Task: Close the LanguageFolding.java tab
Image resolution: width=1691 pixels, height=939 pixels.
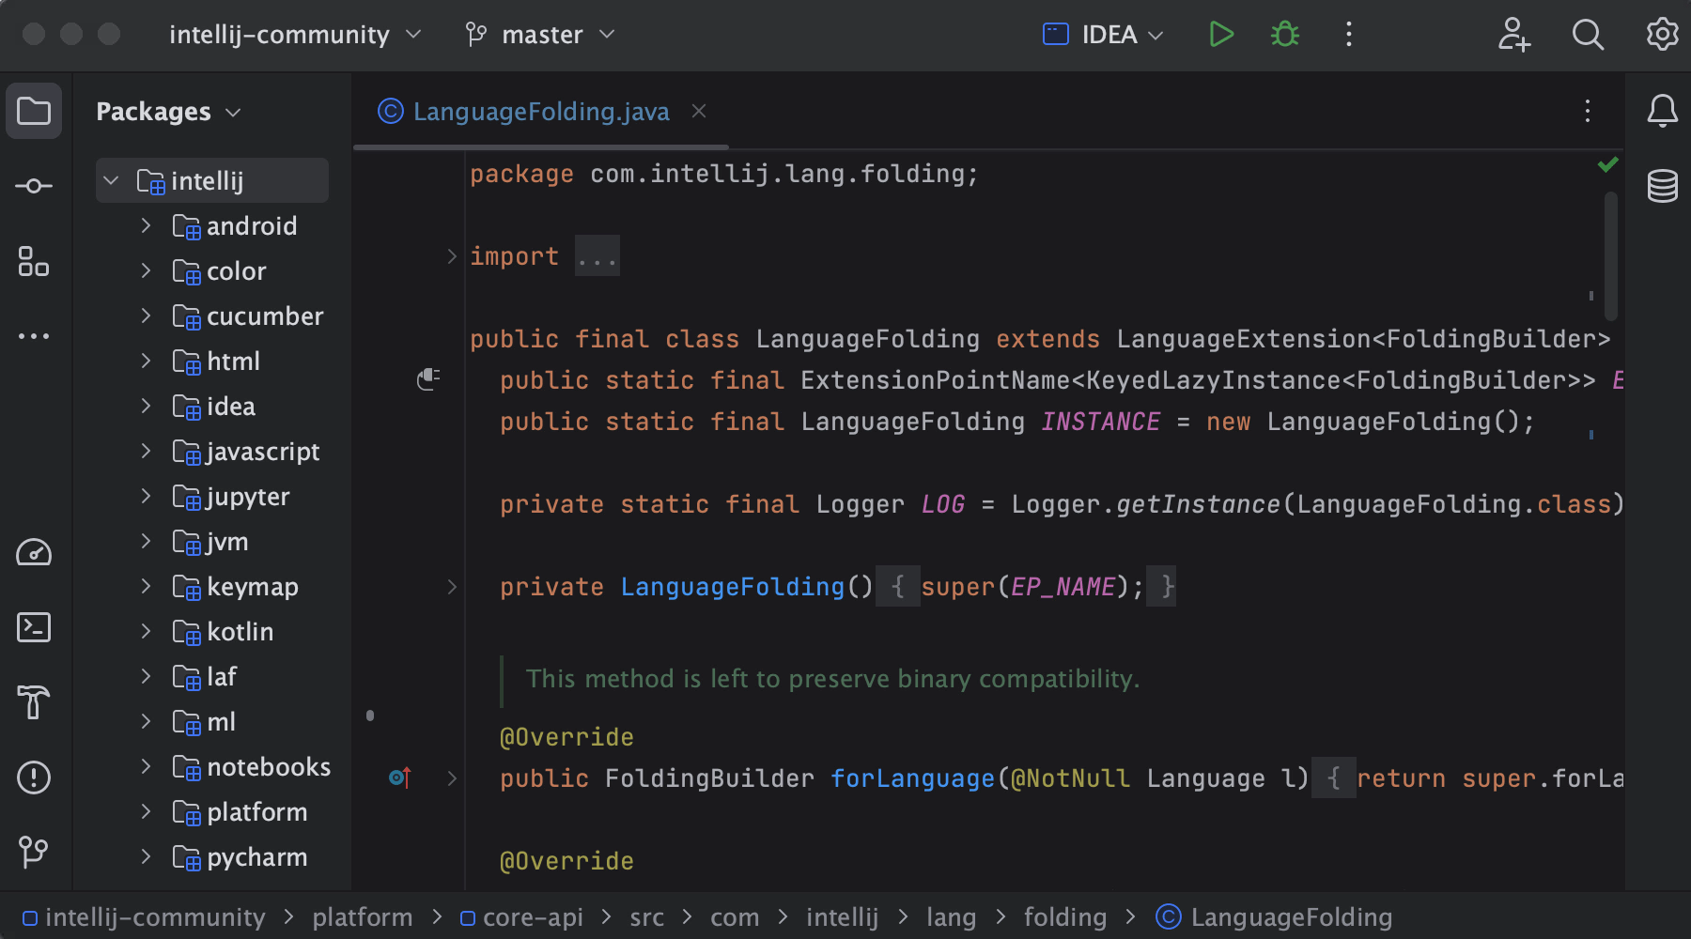Action: [x=699, y=111]
